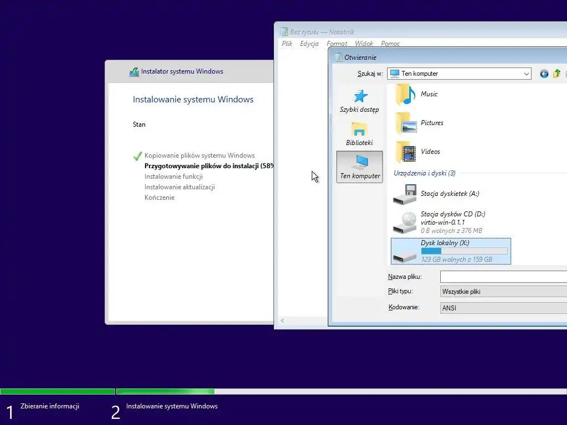Click the Notatnik horizontal scrollbar left arrow

coord(282,320)
